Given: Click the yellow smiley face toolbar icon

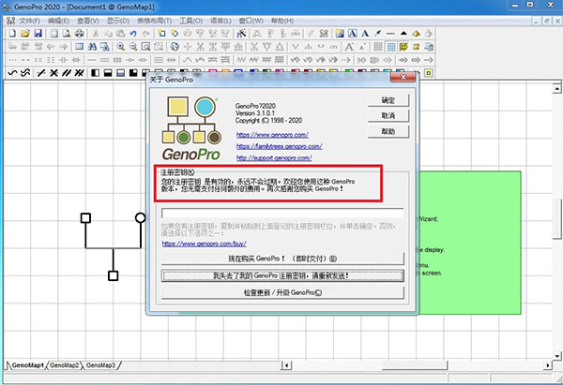Looking at the screenshot, I should pyautogui.click(x=403, y=47).
